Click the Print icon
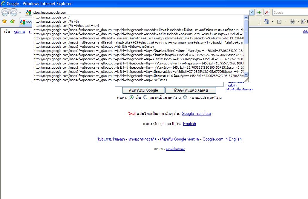 point(292,21)
